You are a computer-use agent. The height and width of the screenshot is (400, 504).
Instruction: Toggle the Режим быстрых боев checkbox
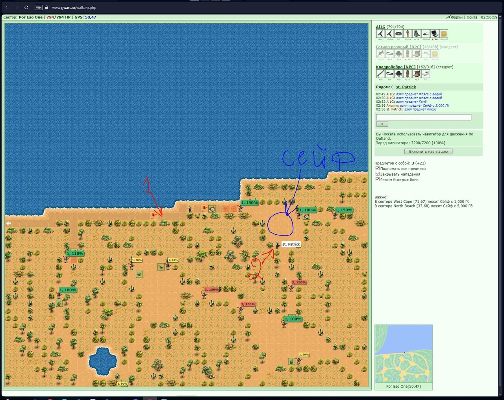(378, 180)
